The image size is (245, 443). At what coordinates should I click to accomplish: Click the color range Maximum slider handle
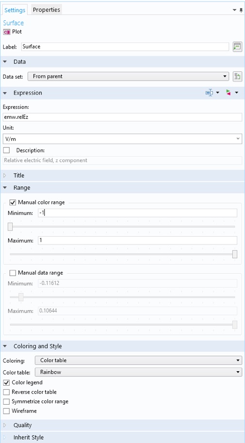click(234, 254)
